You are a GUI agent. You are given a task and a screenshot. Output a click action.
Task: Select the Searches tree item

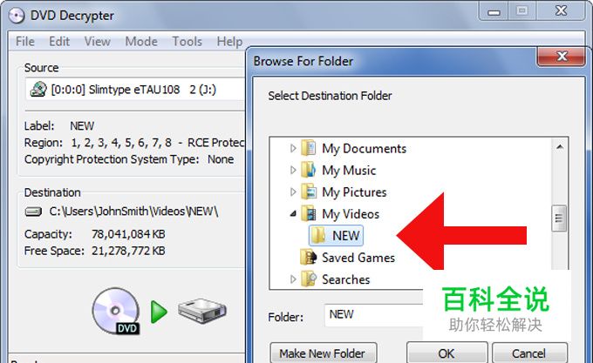click(x=345, y=279)
